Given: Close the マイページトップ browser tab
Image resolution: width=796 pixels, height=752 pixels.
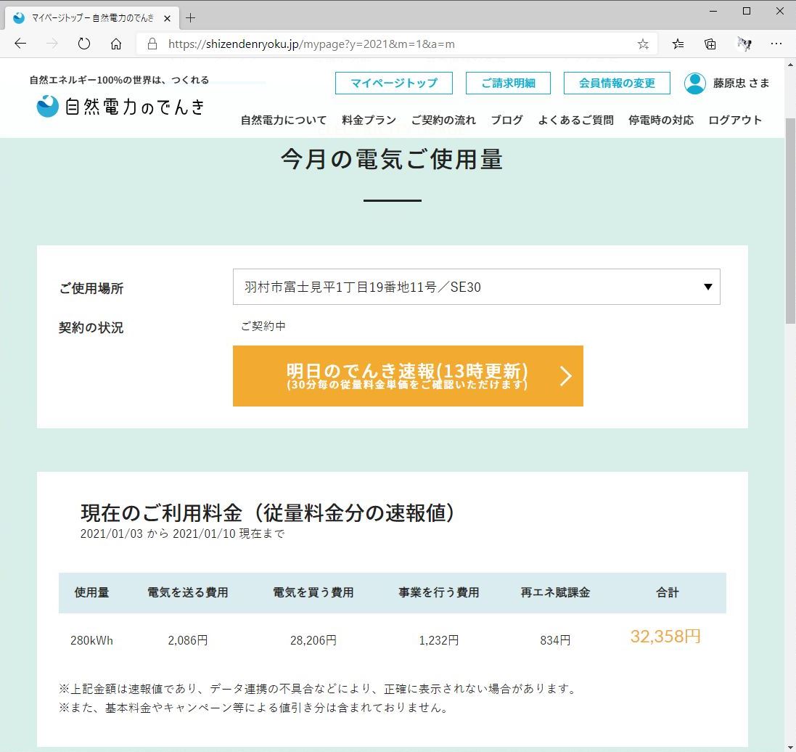Looking at the screenshot, I should click(167, 18).
